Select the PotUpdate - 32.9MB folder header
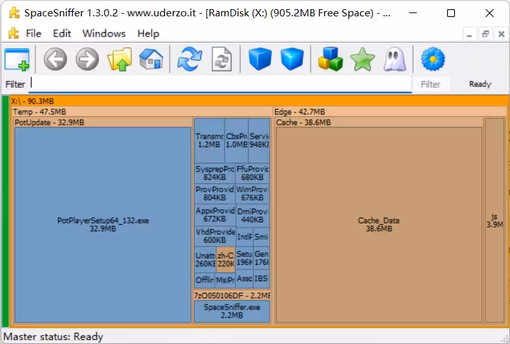The height and width of the screenshot is (344, 510). pyautogui.click(x=103, y=122)
